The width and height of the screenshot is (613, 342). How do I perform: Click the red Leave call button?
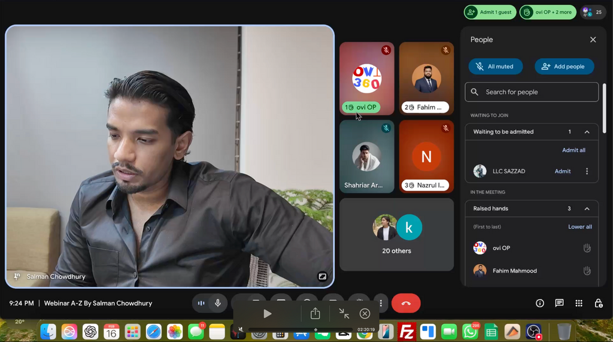tap(406, 304)
